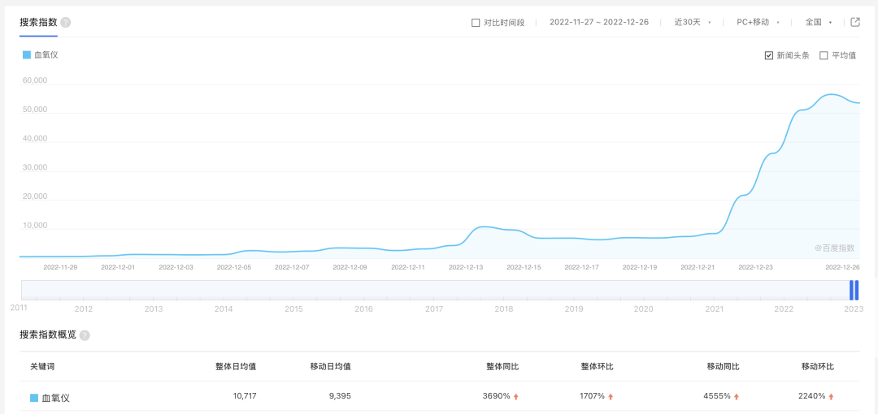
Task: Click the red up arrow beside 1707%
Action: [611, 397]
